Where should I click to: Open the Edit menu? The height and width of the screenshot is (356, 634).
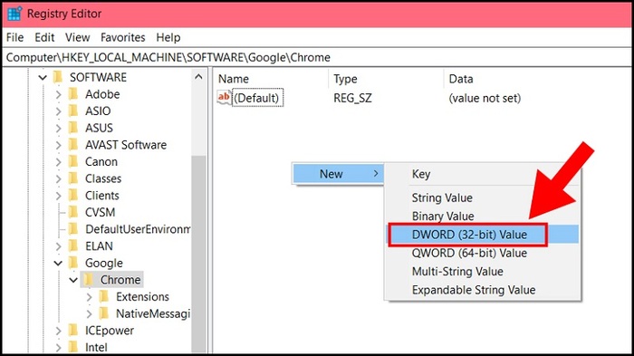(44, 38)
